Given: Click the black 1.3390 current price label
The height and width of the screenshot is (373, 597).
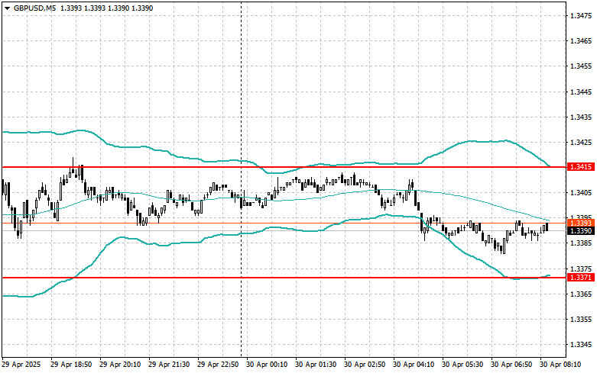Looking at the screenshot, I should click(x=581, y=231).
